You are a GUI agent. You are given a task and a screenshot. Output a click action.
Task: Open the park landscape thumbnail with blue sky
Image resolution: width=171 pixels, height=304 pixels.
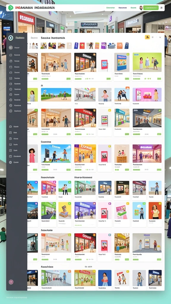[56, 95]
